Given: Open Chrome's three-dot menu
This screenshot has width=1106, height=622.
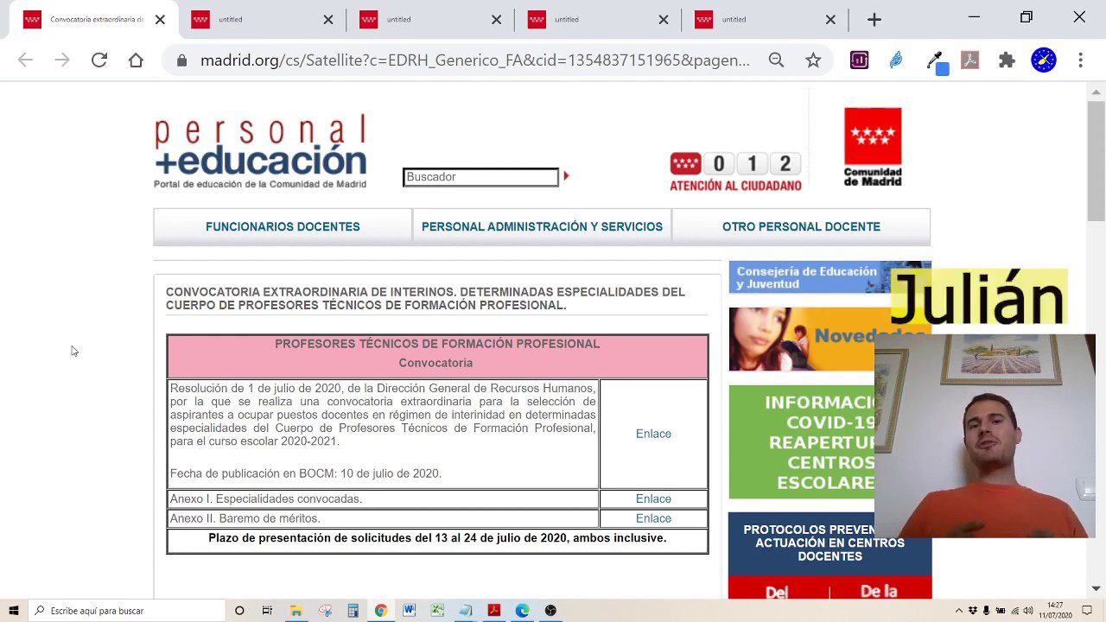Looking at the screenshot, I should pyautogui.click(x=1080, y=60).
